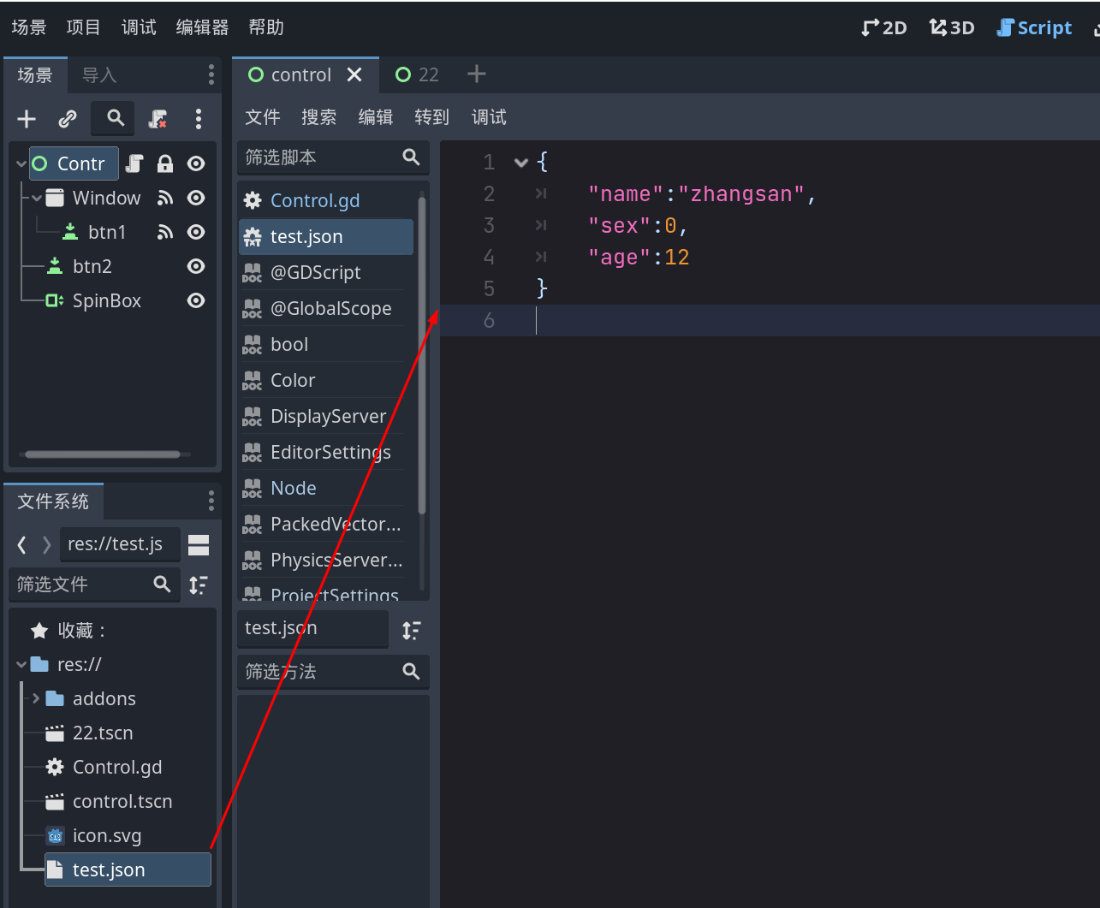Open script editor 调试 menu
This screenshot has width=1100, height=908.
tap(489, 117)
